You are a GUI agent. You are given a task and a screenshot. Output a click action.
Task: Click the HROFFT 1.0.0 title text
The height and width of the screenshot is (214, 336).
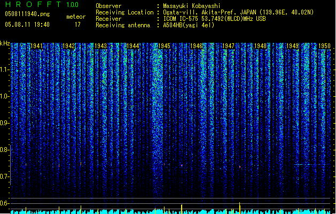[42, 4]
